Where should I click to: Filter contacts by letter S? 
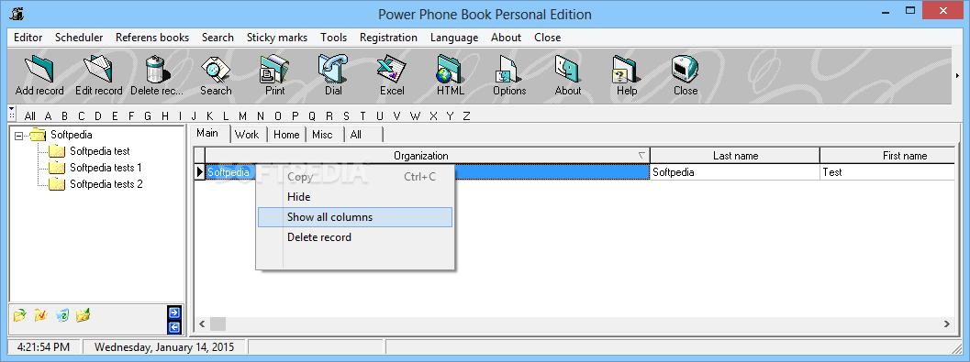pyautogui.click(x=346, y=115)
